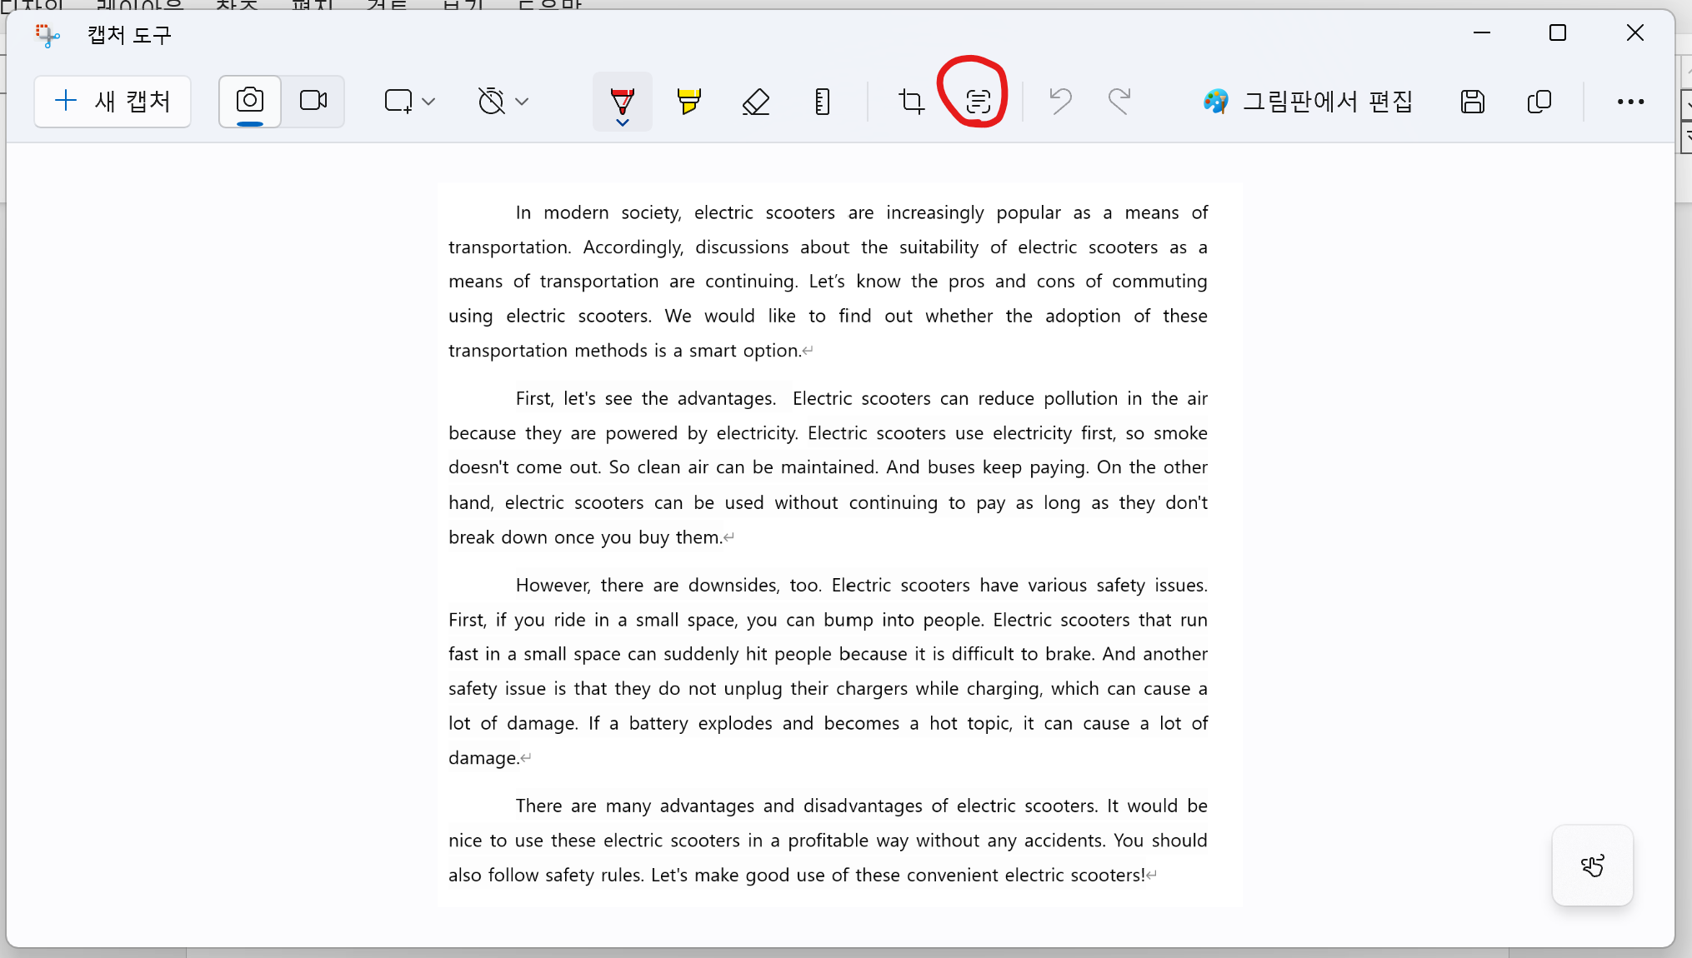Open the text actions (OCR) tool

click(x=978, y=102)
